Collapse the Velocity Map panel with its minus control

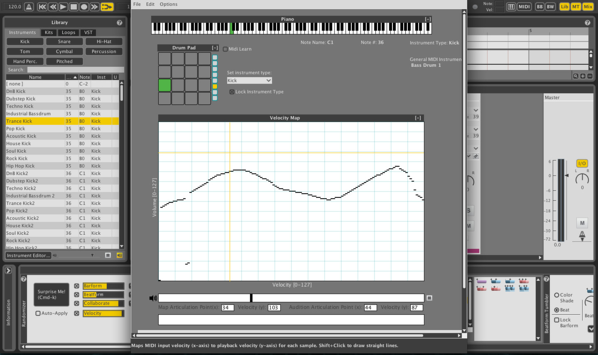[x=418, y=118]
